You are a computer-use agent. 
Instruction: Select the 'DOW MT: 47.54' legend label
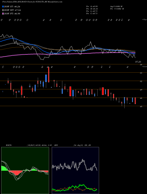coord(12,10)
